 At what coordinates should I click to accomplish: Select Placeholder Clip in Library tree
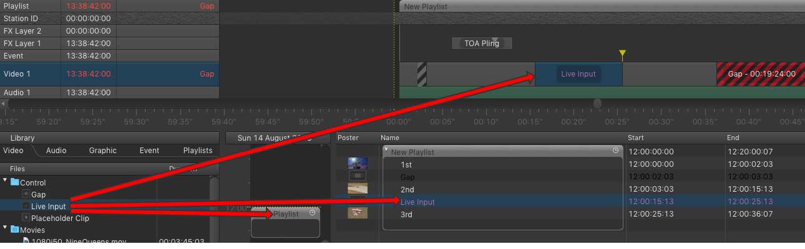pos(60,218)
